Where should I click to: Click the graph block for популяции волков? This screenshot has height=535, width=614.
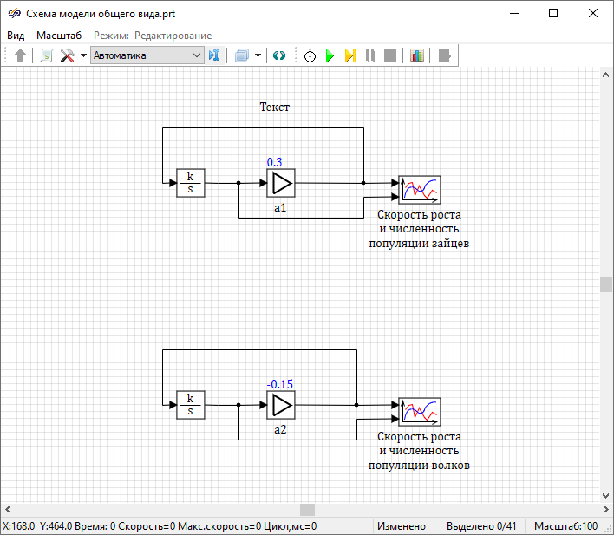pos(420,412)
